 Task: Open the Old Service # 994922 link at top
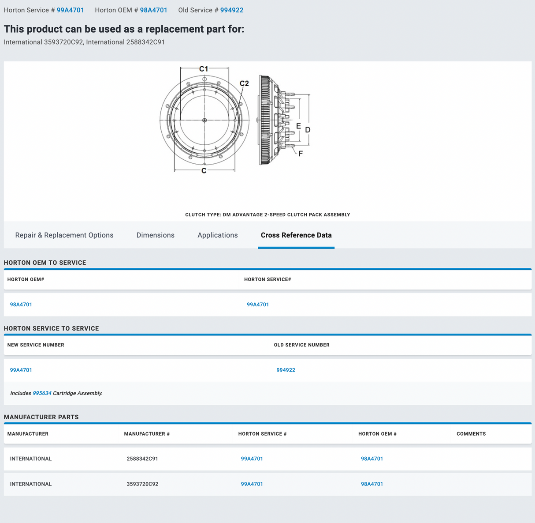click(231, 10)
